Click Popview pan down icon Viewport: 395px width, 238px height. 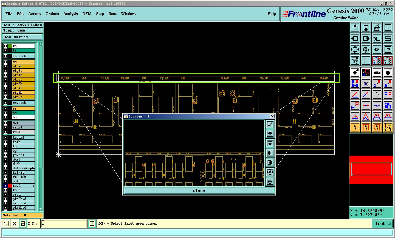point(270,143)
